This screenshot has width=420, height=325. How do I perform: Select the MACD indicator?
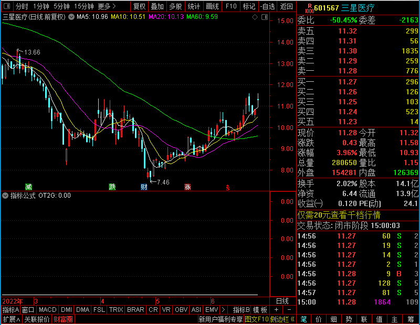(x=47, y=310)
